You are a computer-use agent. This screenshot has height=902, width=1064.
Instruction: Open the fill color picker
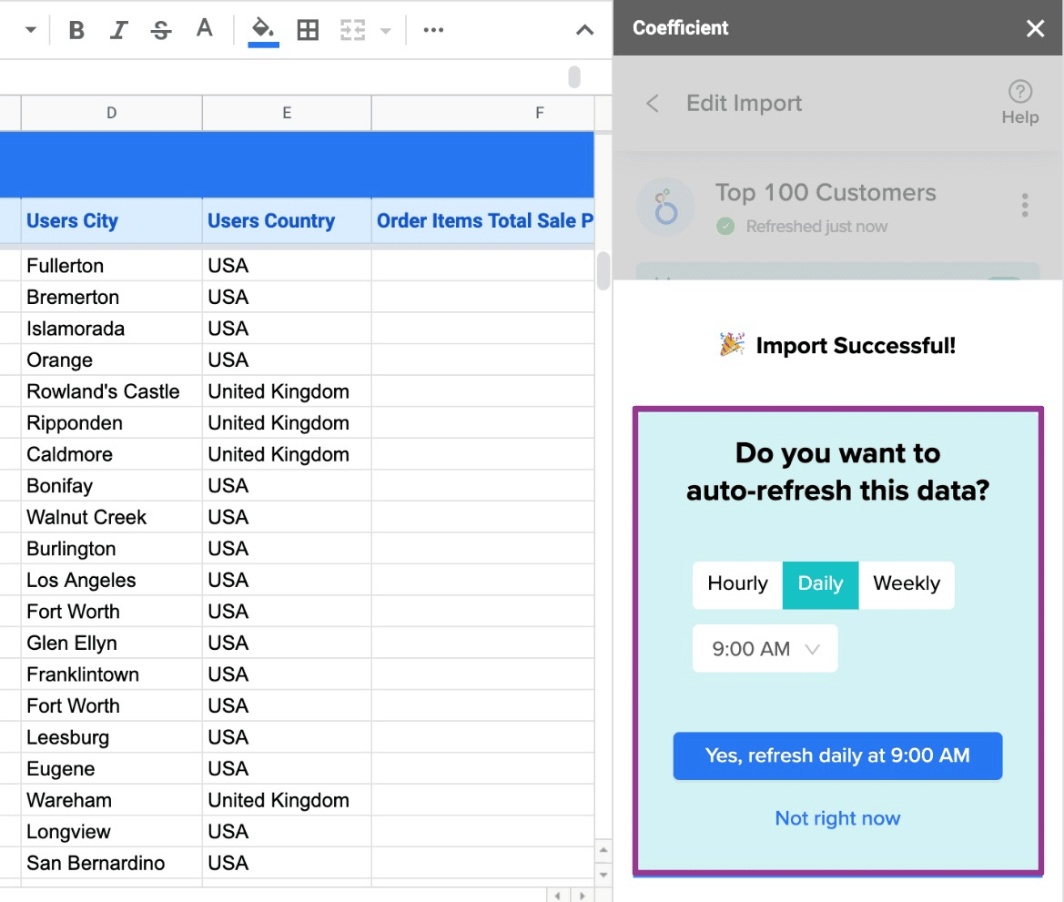click(x=263, y=31)
